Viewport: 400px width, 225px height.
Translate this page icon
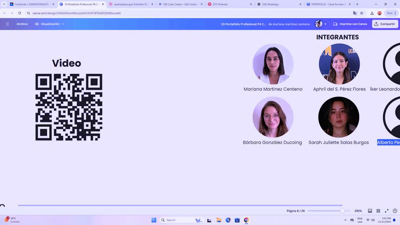pos(355,13)
